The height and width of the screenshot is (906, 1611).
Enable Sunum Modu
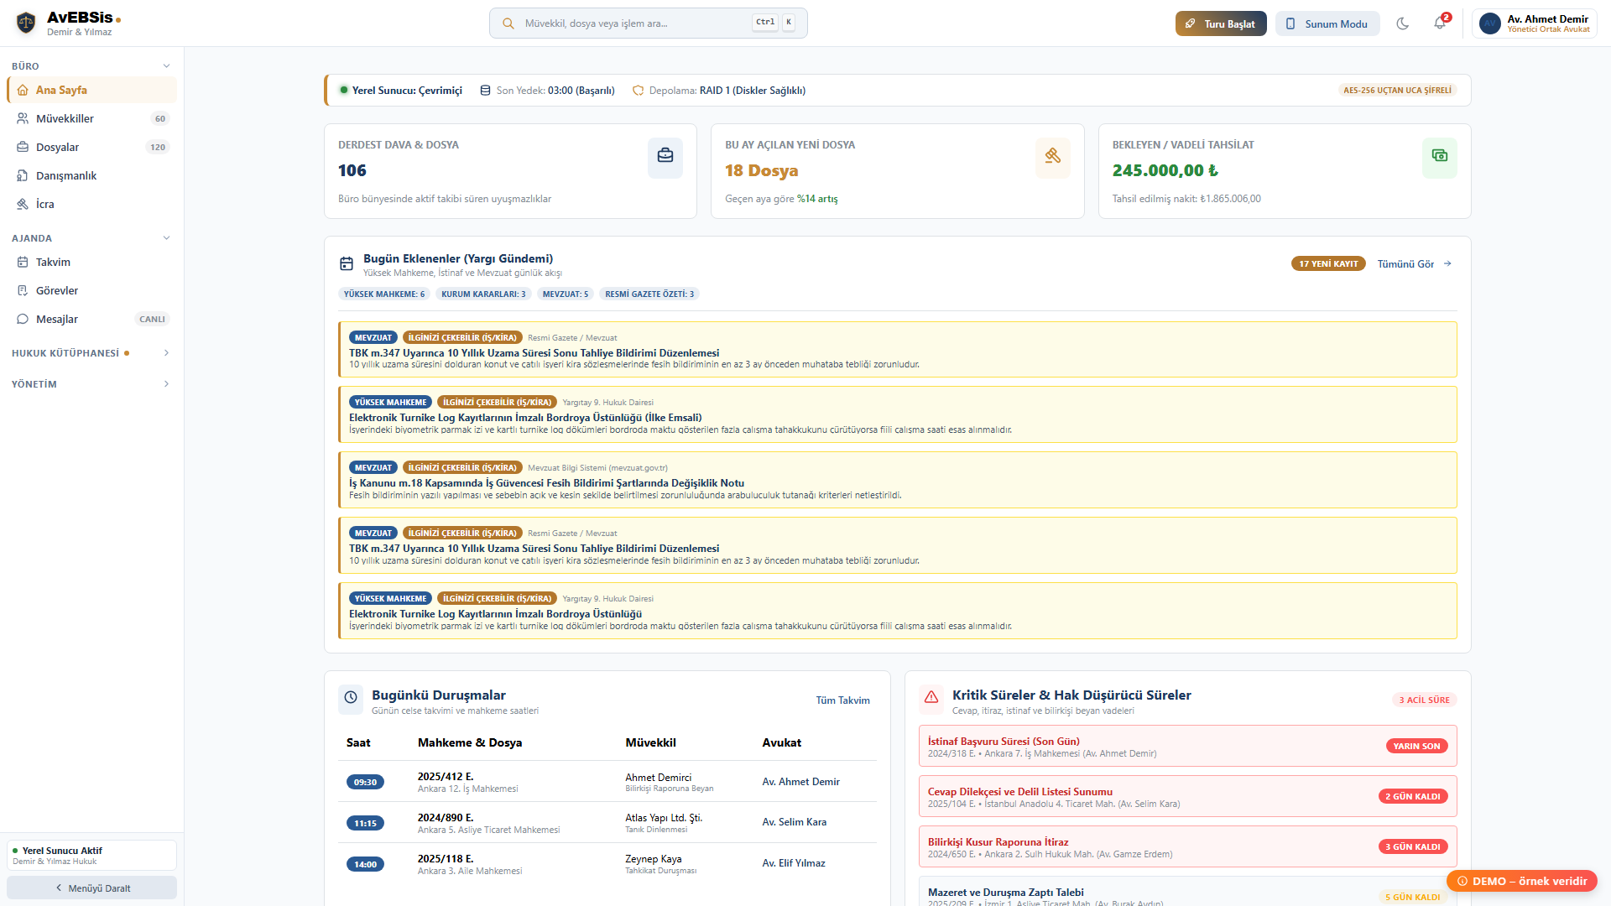click(1327, 23)
